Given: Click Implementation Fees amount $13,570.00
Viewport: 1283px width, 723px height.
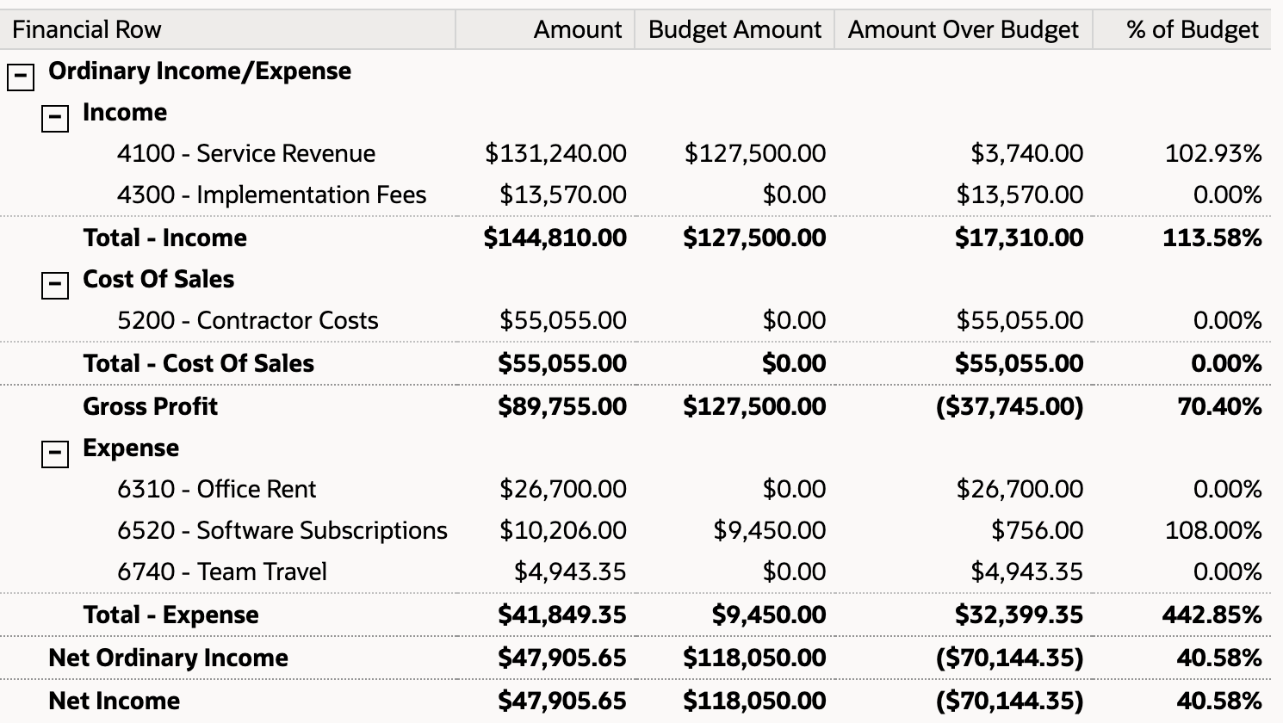Looking at the screenshot, I should click(563, 195).
